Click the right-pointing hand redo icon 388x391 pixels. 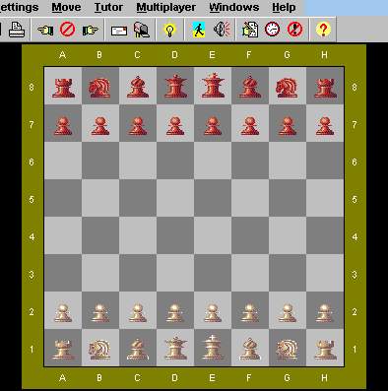[x=90, y=30]
